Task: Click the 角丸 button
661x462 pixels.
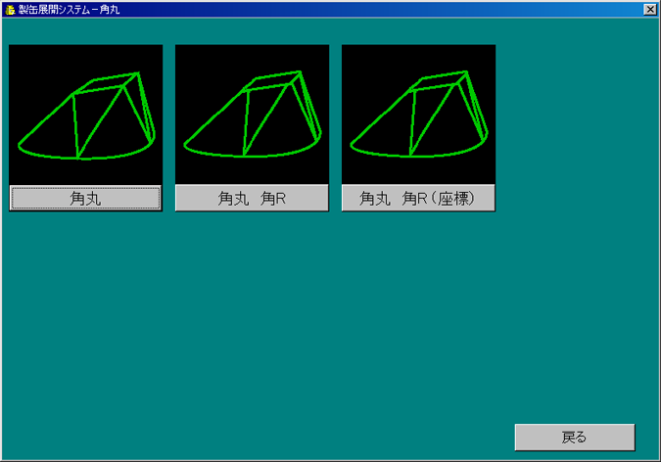Action: (x=85, y=198)
